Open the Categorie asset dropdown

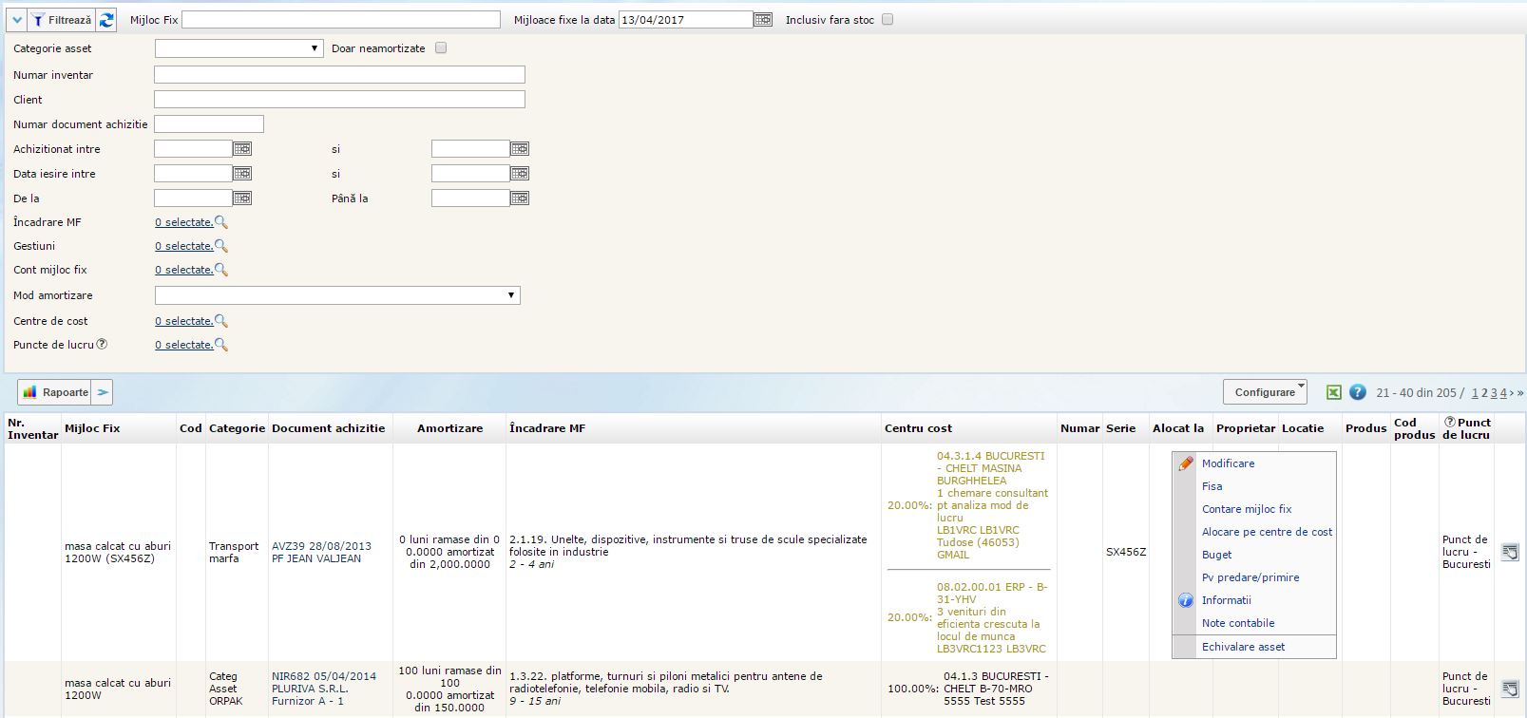(x=239, y=48)
